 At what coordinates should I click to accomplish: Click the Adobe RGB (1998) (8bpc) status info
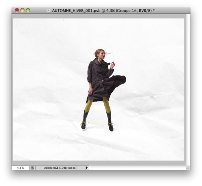60,168
